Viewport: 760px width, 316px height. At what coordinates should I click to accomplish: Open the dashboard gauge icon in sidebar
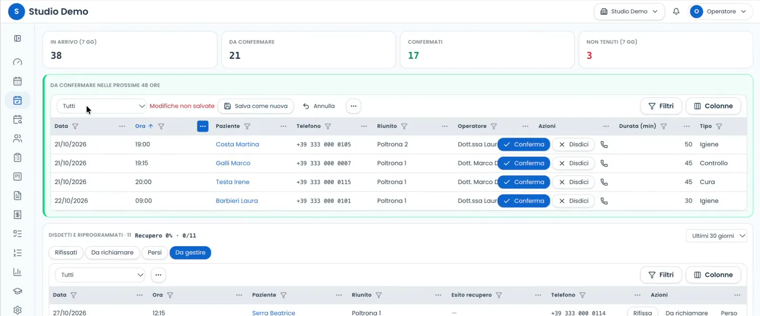tap(18, 62)
